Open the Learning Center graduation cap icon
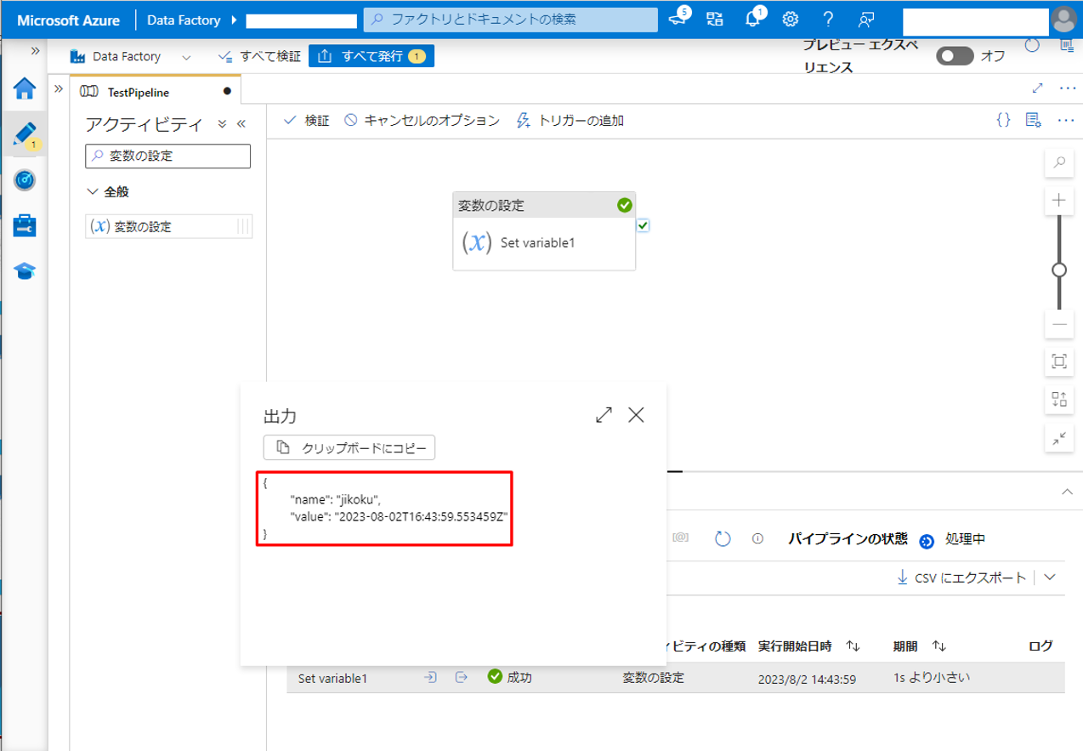This screenshot has width=1083, height=751. pos(25,270)
